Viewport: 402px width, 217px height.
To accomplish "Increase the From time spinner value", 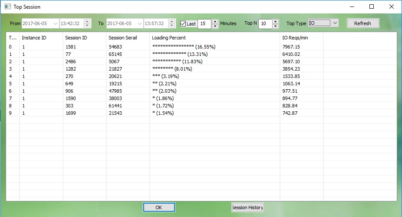I will (x=87, y=21).
